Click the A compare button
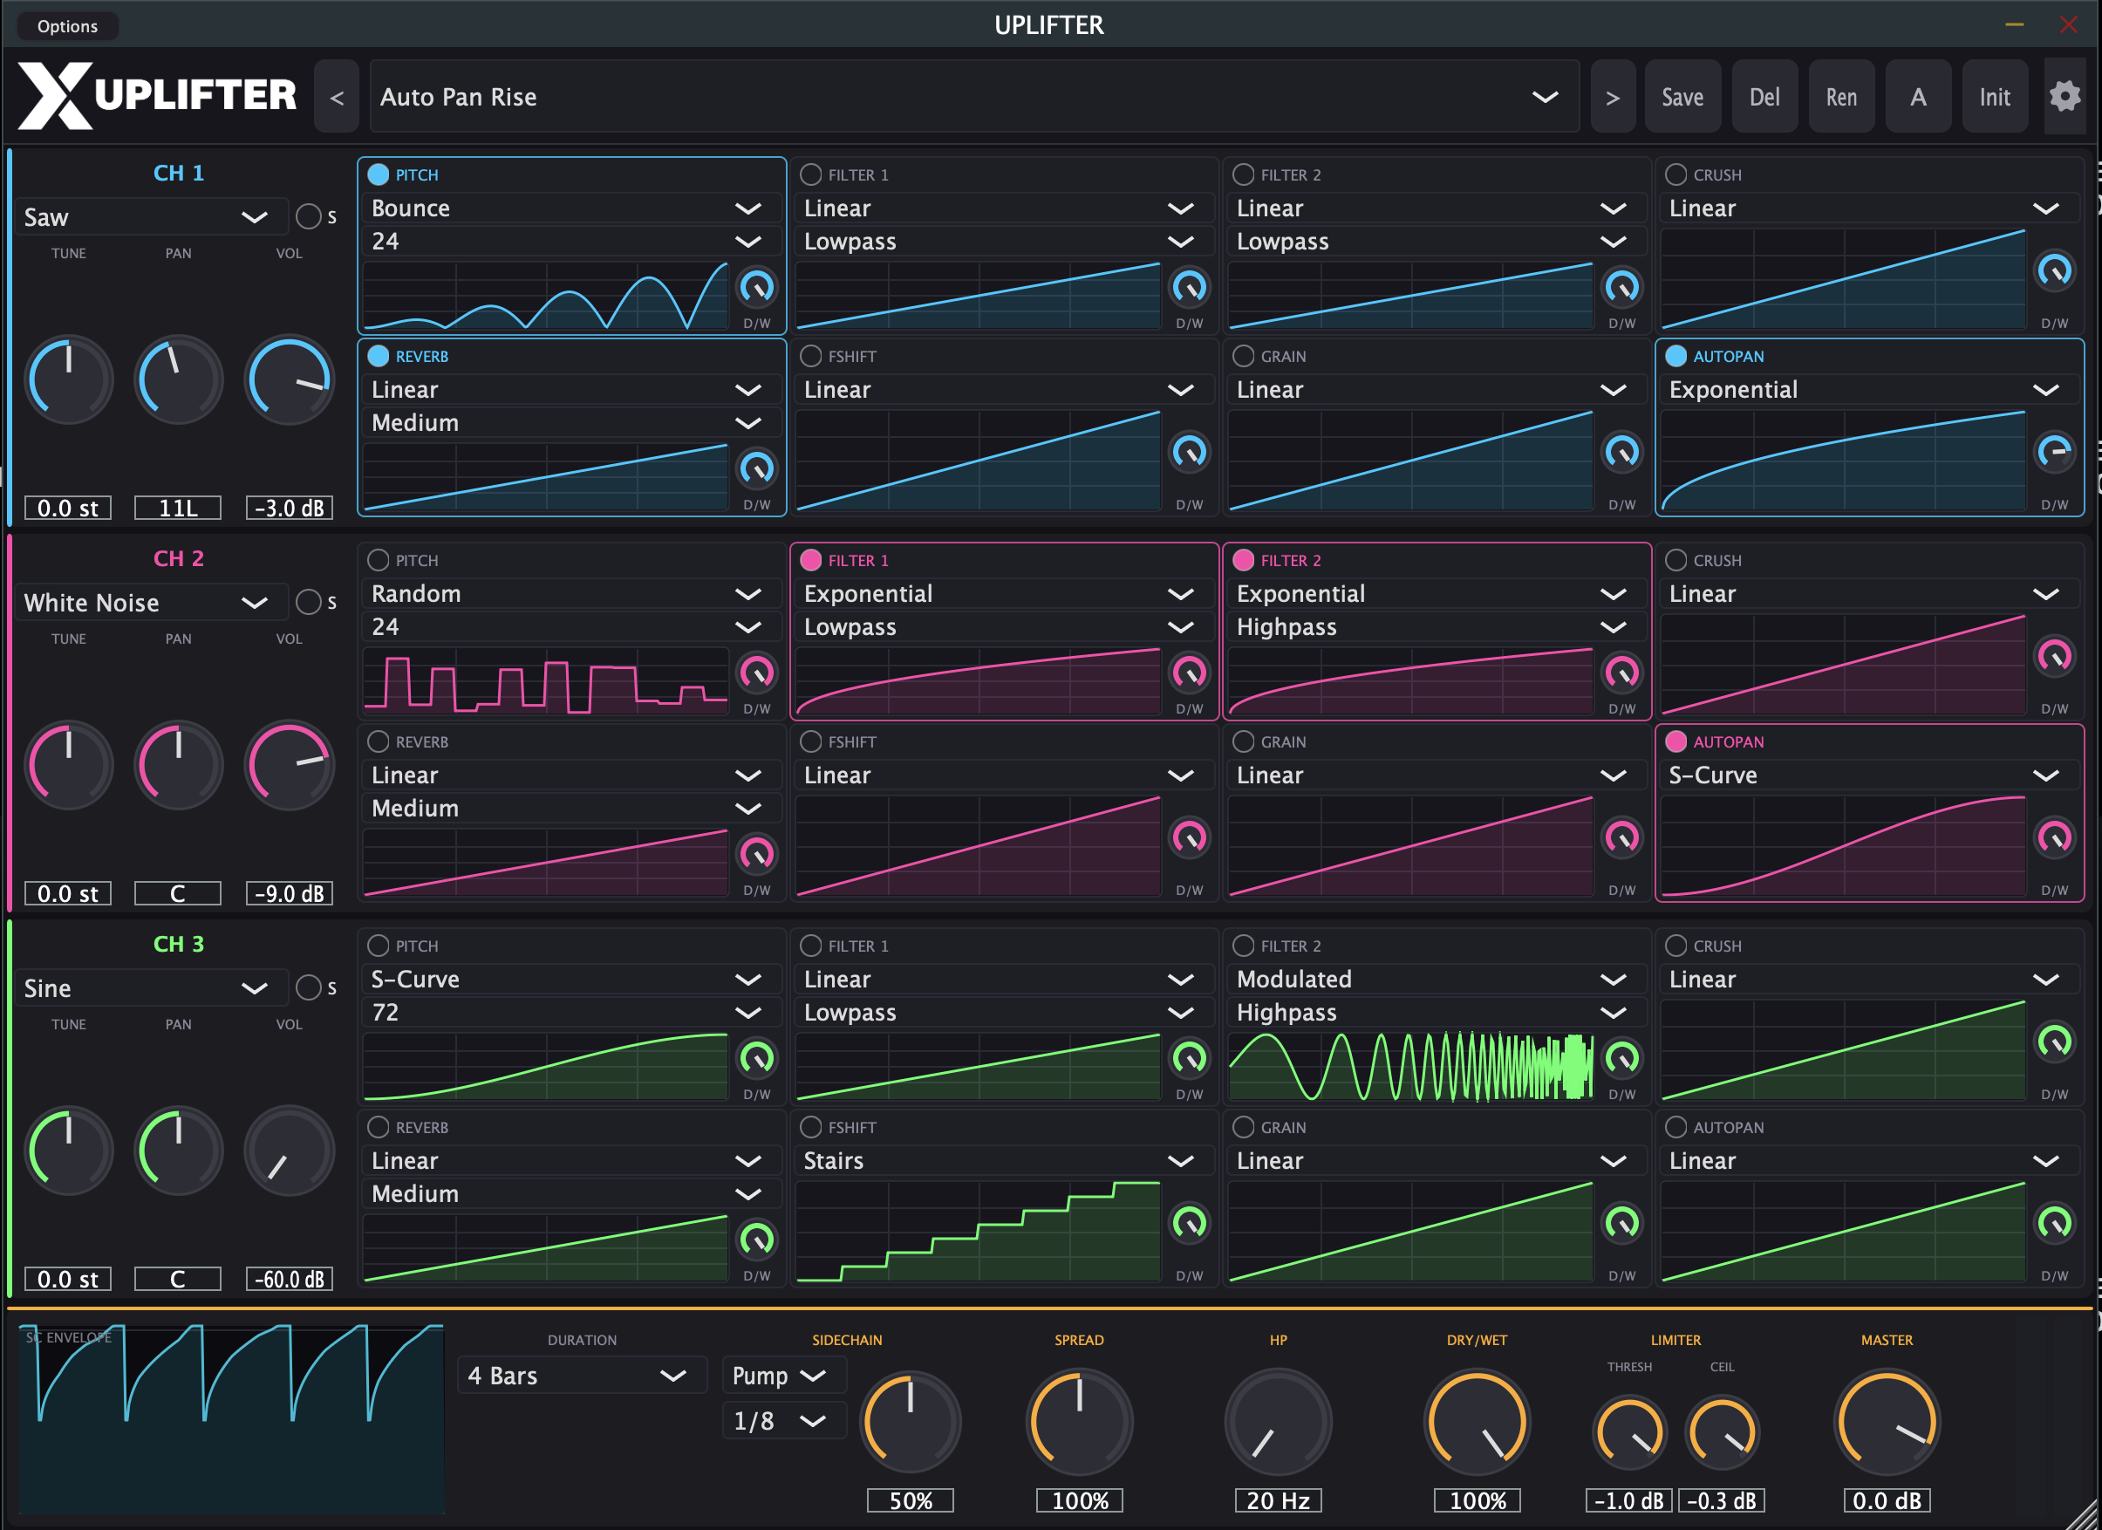 coord(1918,96)
